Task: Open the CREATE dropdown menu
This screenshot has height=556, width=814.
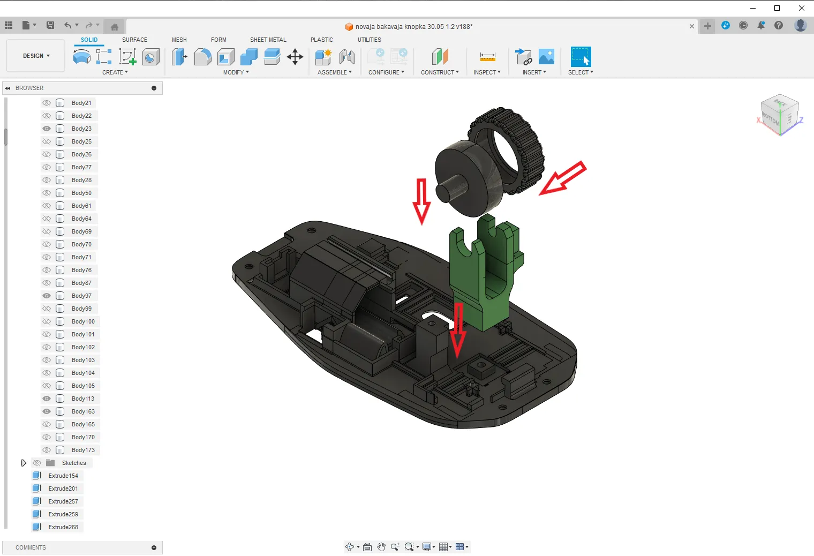Action: pyautogui.click(x=115, y=72)
